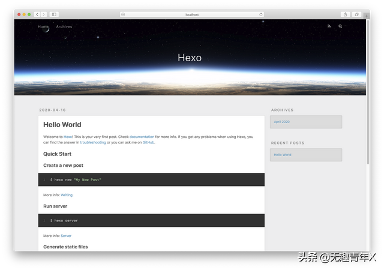384x270 pixels.
Task: Go forward with the Safari forward arrow
Action: (x=44, y=14)
